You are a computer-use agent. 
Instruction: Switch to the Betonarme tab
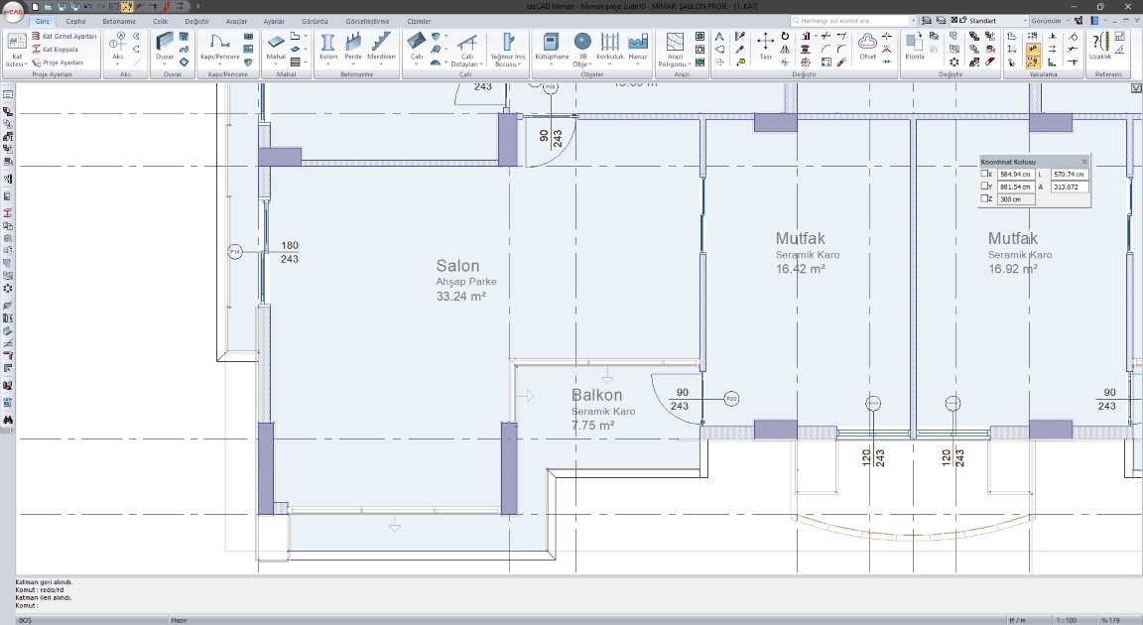pyautogui.click(x=119, y=21)
